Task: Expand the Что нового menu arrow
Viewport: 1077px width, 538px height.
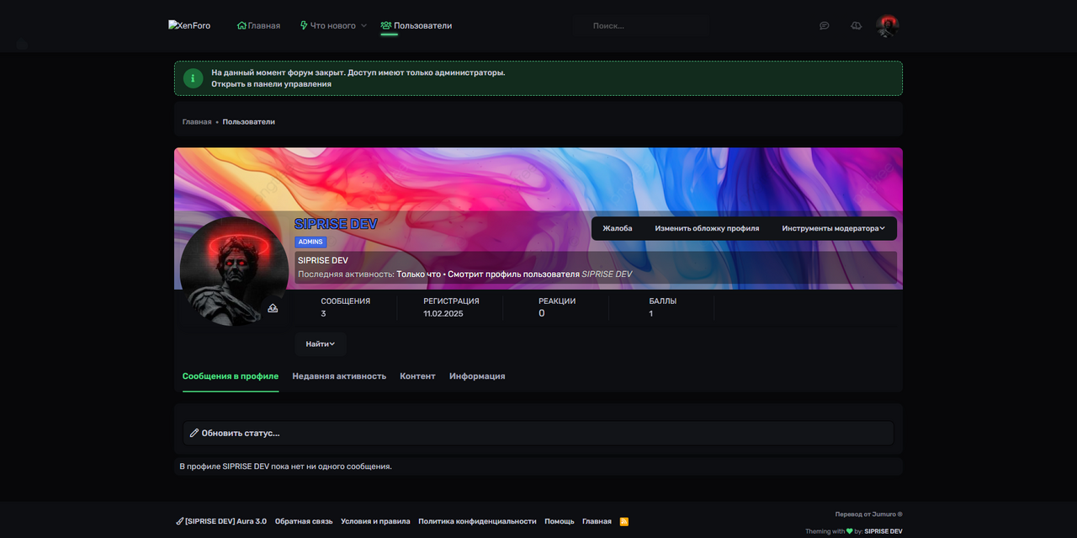Action: tap(363, 26)
